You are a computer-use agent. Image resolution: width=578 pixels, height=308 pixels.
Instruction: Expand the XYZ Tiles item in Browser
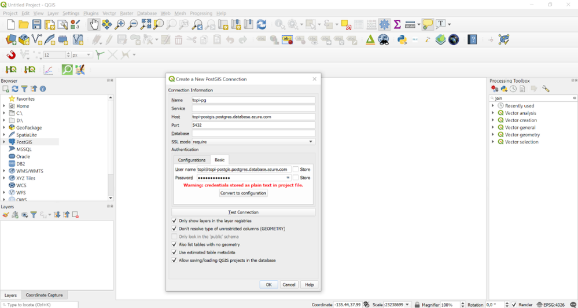coord(4,178)
